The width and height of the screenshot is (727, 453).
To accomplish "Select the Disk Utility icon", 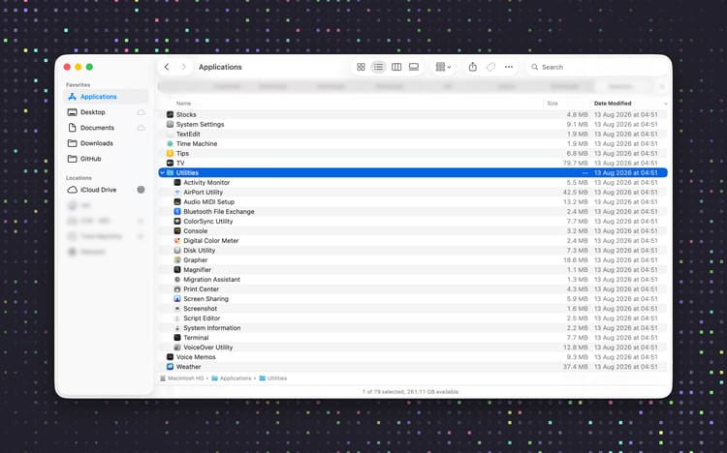I will click(x=177, y=250).
